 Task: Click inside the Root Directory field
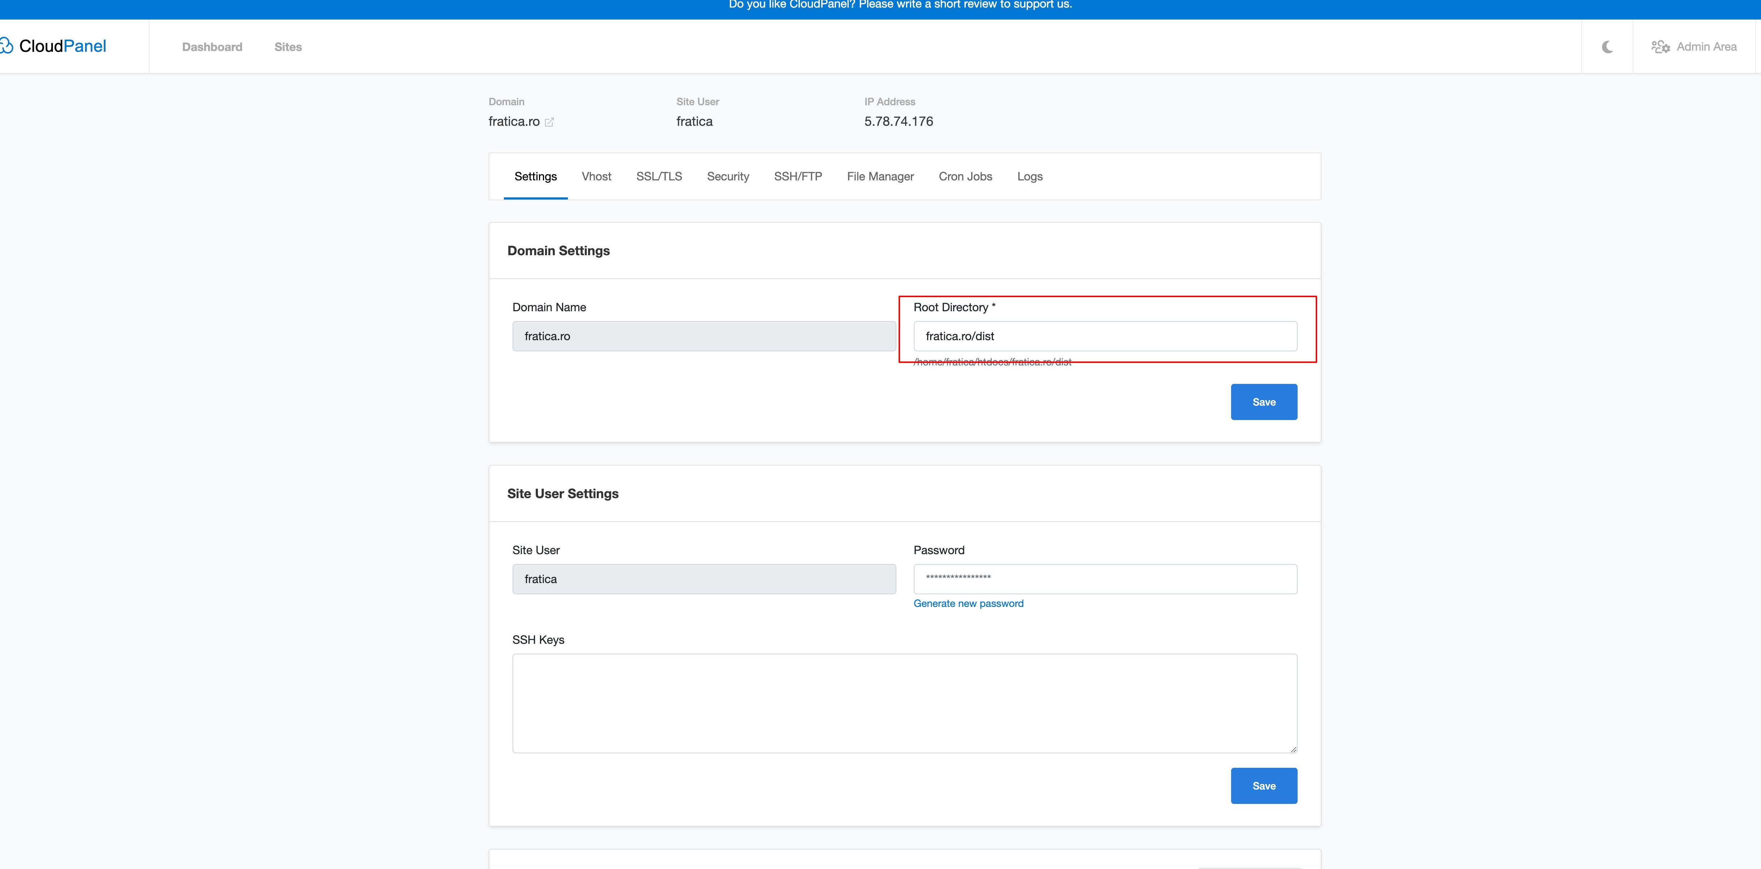pyautogui.click(x=1105, y=336)
